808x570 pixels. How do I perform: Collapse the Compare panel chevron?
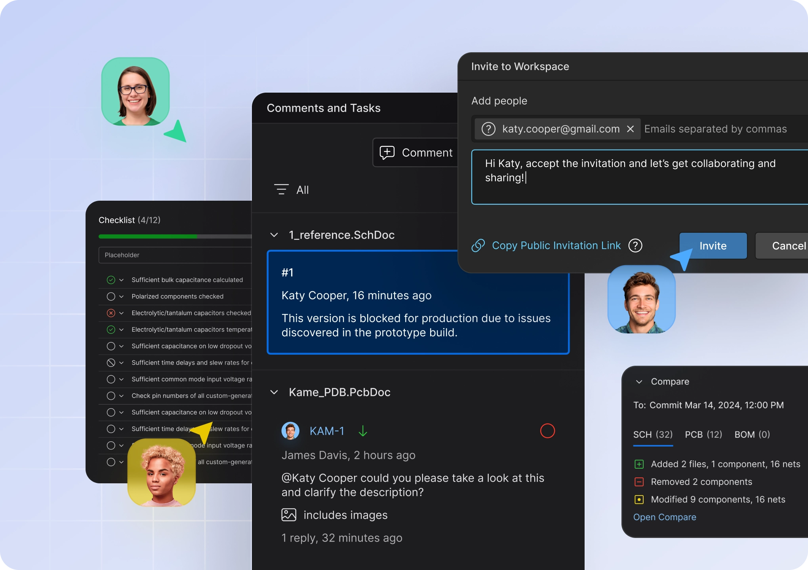[x=639, y=382]
